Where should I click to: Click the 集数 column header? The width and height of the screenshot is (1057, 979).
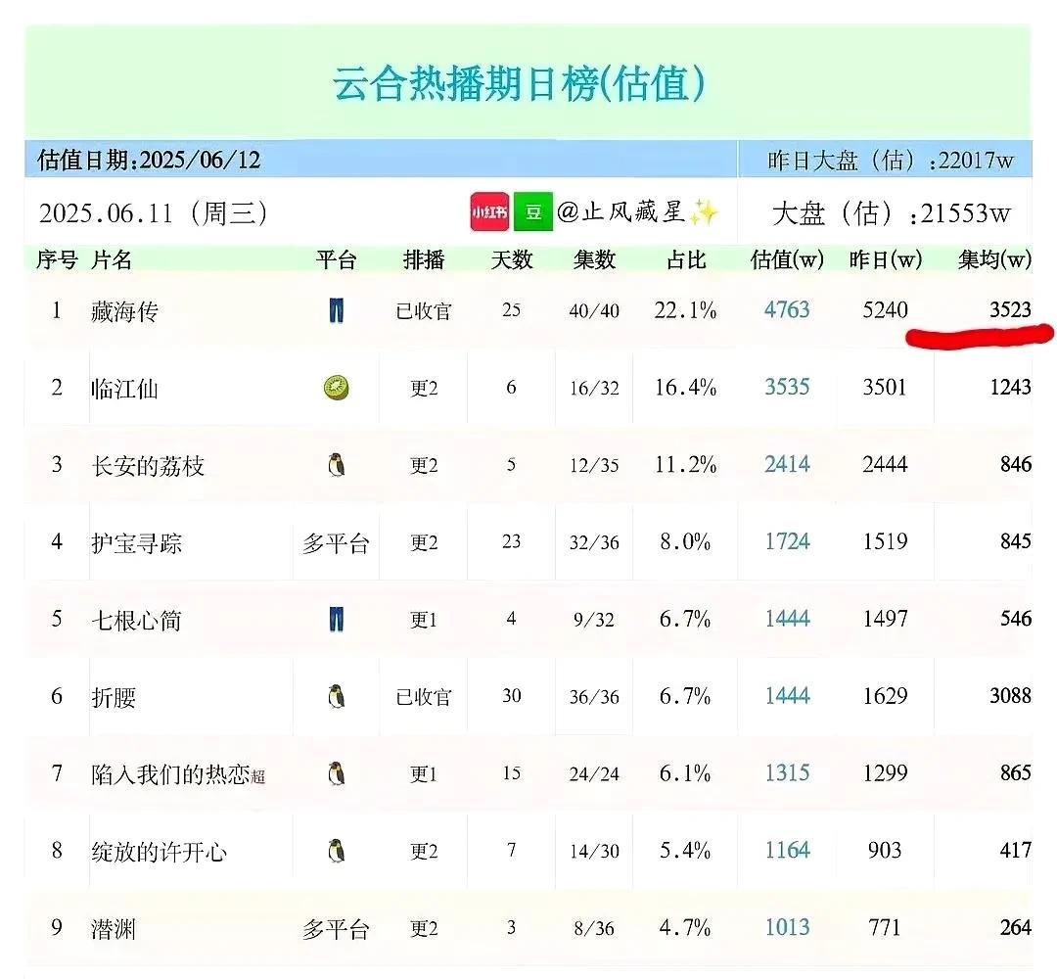coord(595,259)
